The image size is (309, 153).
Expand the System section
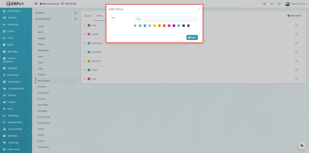tap(75, 13)
